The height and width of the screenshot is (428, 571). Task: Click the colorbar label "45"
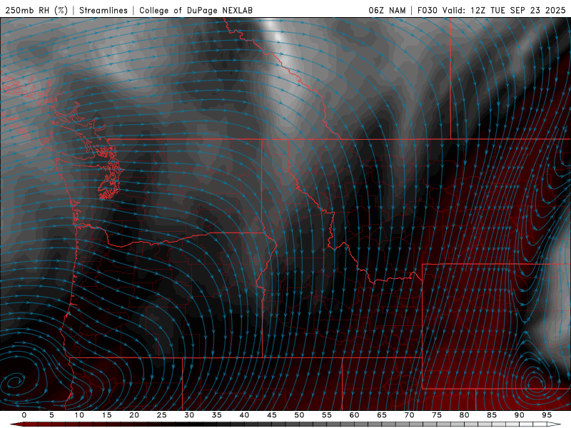[x=272, y=415]
